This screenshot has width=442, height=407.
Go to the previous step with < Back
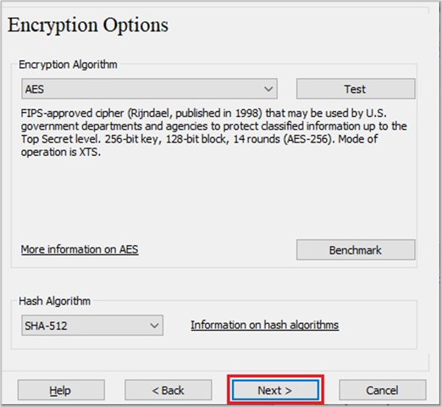click(169, 390)
